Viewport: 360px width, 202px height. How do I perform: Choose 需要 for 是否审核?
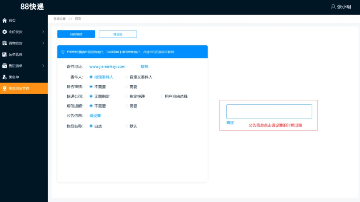click(x=127, y=87)
